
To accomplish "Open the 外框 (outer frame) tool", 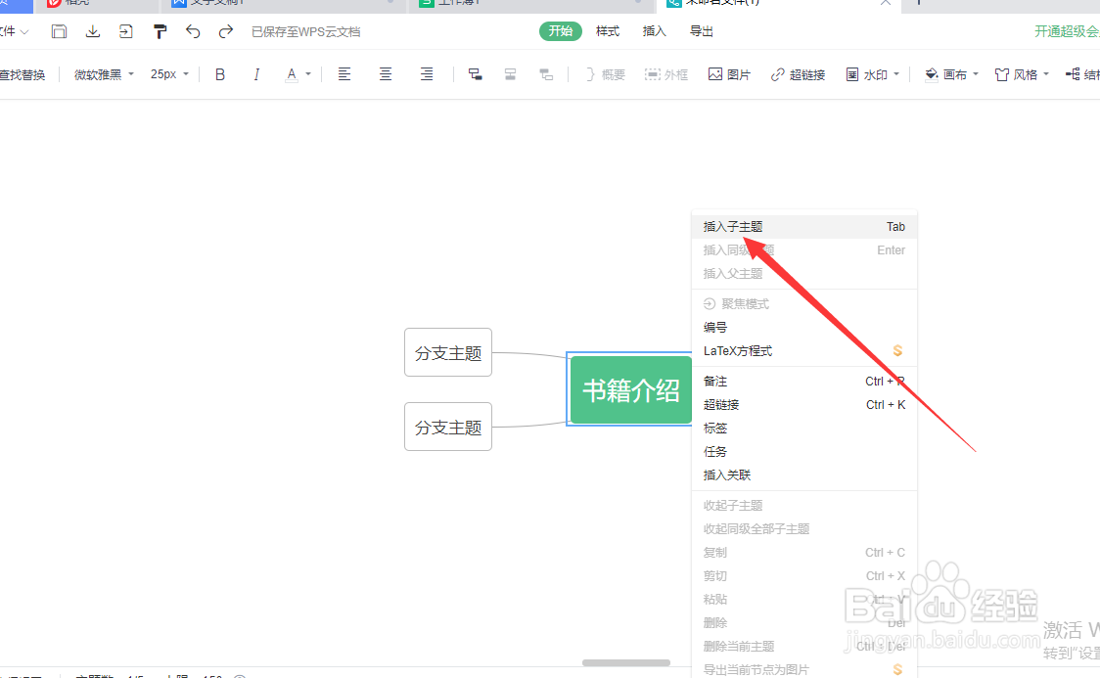I will 666,73.
